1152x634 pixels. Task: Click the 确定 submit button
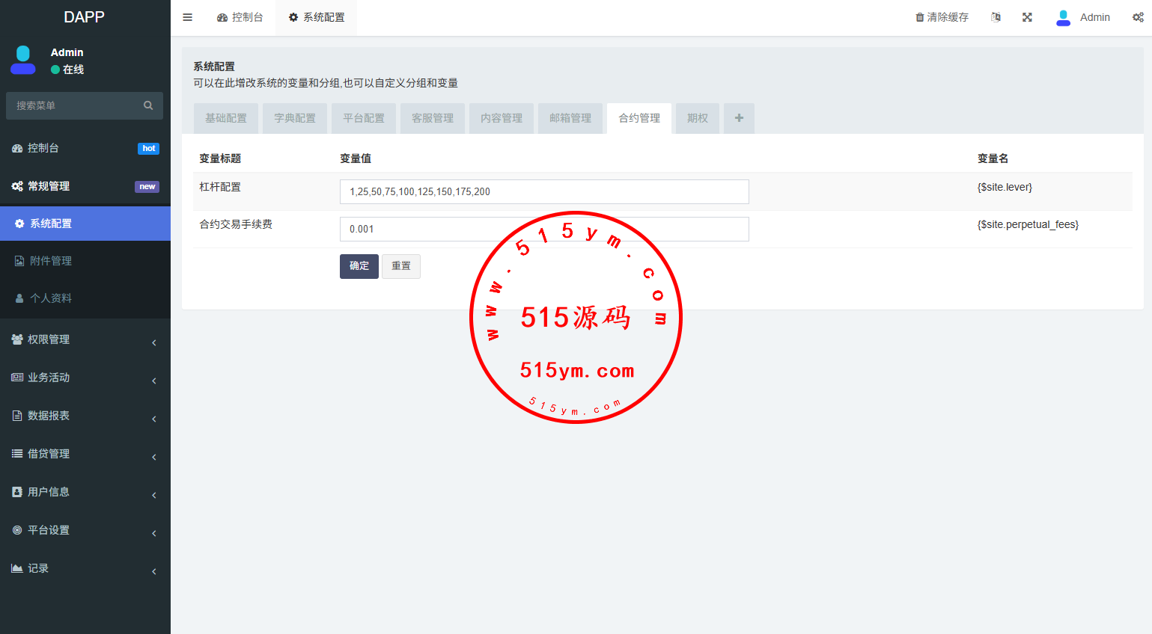[x=359, y=266]
